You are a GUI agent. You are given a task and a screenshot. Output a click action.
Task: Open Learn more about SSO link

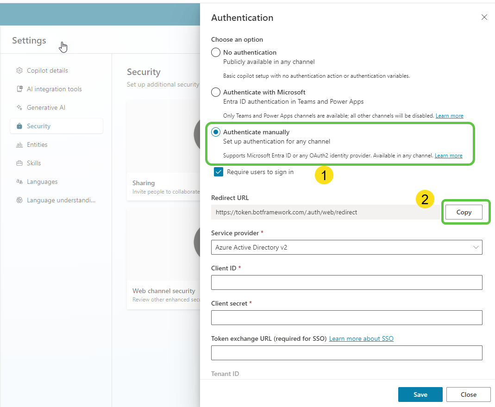361,338
